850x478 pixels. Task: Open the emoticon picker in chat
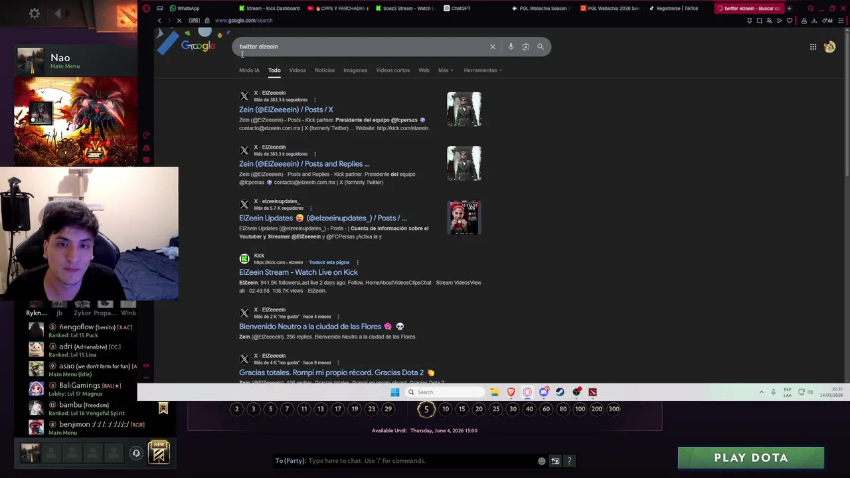point(542,461)
